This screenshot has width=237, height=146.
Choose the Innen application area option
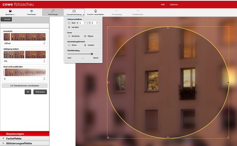(69, 45)
